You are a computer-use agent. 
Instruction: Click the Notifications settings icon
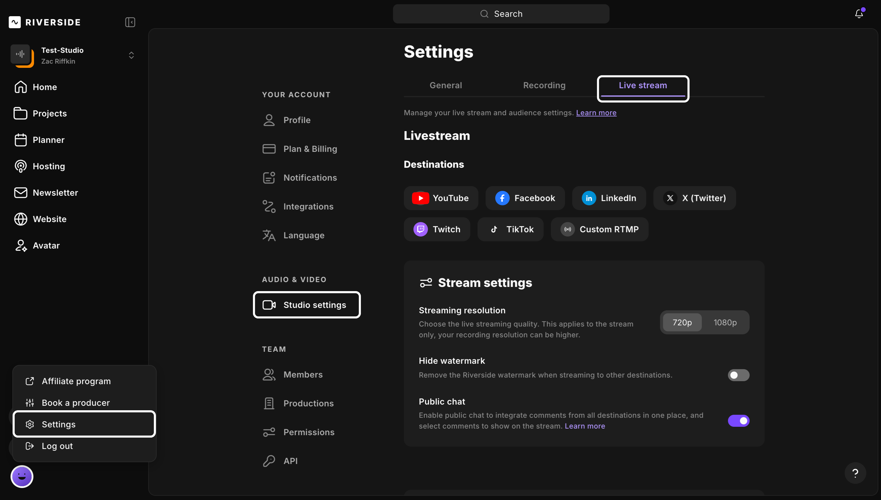pos(269,178)
